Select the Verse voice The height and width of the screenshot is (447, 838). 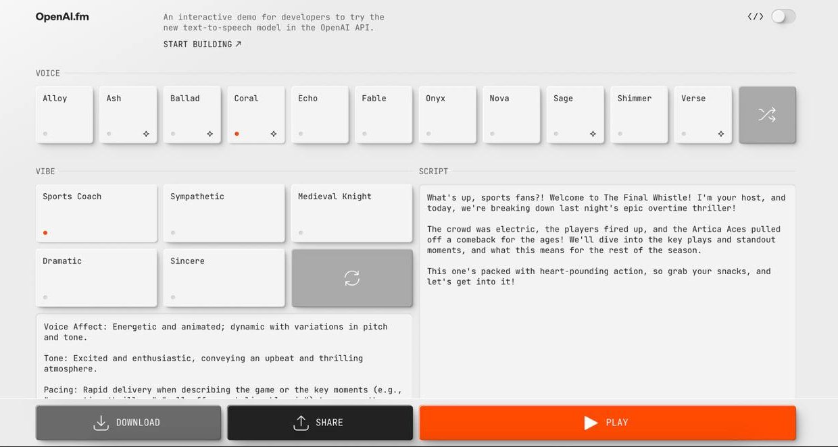(703, 115)
